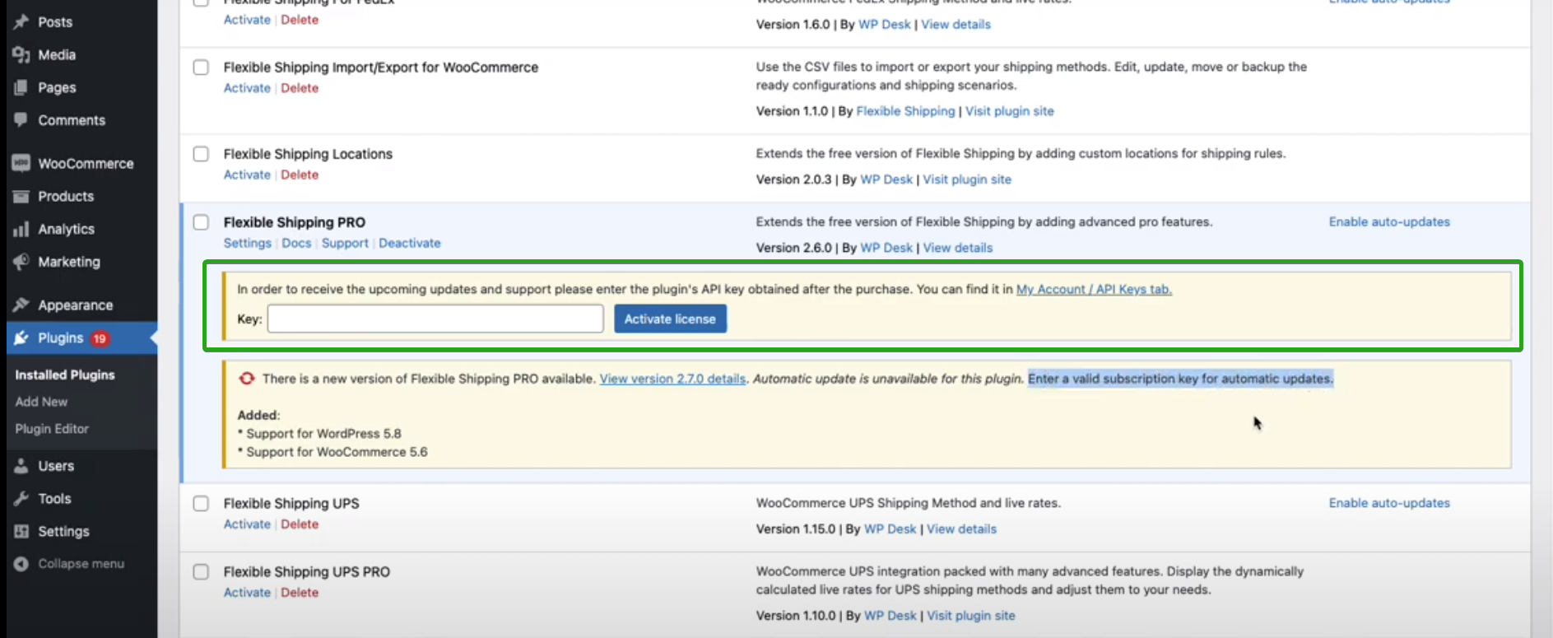Delete Flexible Shipping Import/Export plugin
This screenshot has height=638, width=1553.
pos(300,88)
